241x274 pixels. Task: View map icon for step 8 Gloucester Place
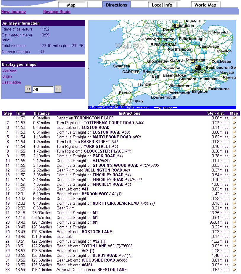(x=234, y=151)
